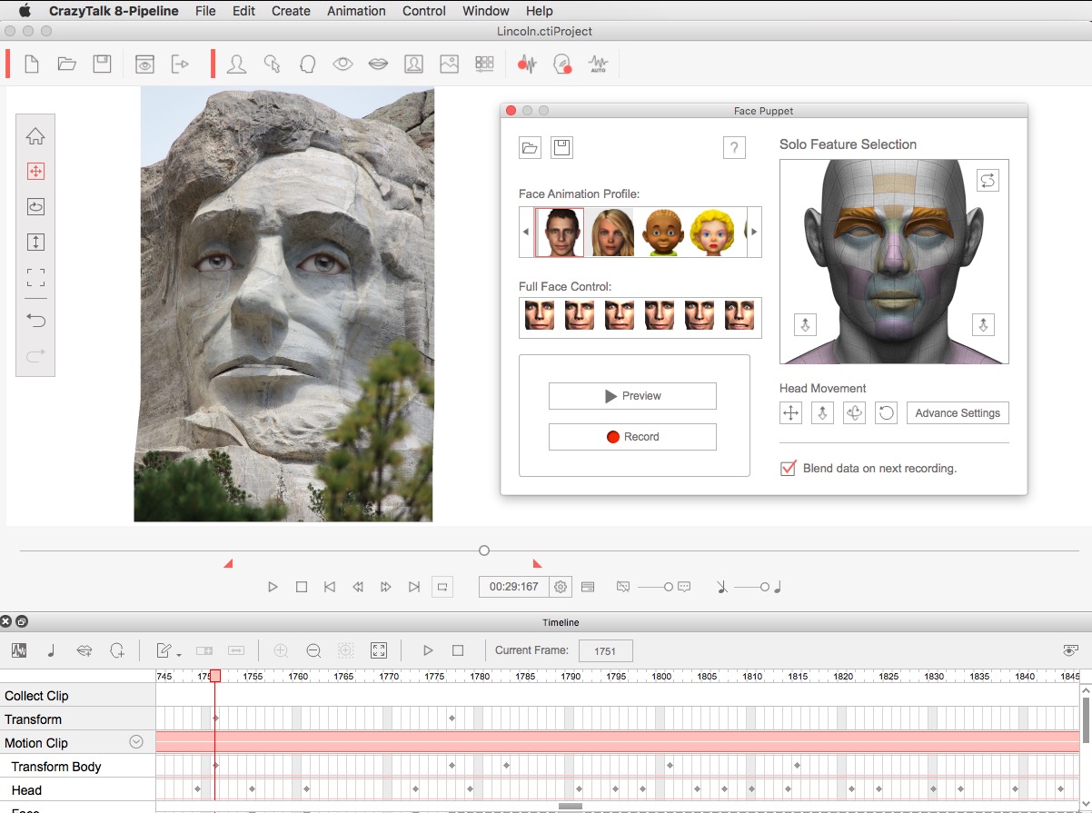Open the Edit menu
This screenshot has height=813, width=1092.
[x=243, y=11]
